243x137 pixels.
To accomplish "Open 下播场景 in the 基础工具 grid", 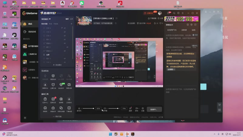I will [69, 109].
